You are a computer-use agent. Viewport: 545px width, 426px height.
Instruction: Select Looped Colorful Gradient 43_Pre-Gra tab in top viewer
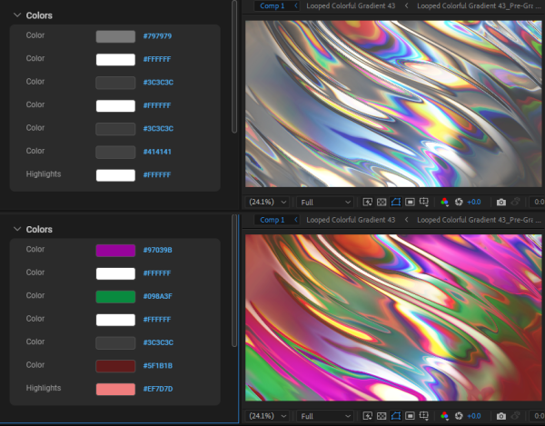pos(479,6)
